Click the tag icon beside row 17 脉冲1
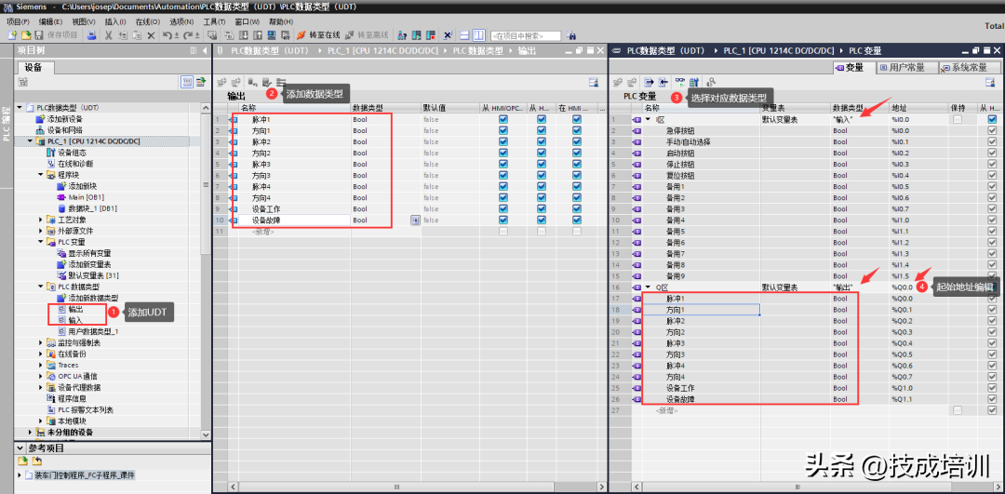1005x494 pixels. pyautogui.click(x=637, y=299)
